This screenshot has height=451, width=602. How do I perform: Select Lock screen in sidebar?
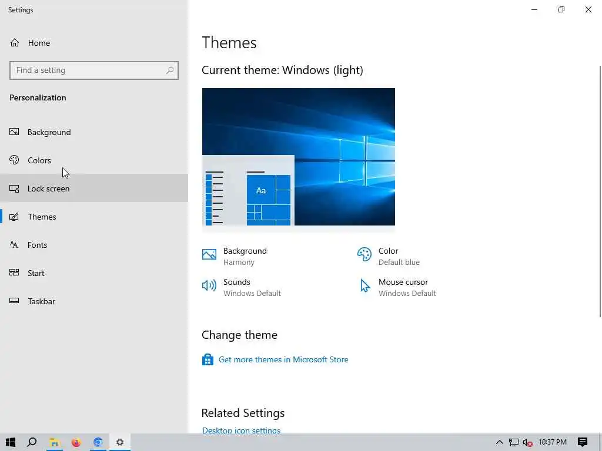coord(94,189)
